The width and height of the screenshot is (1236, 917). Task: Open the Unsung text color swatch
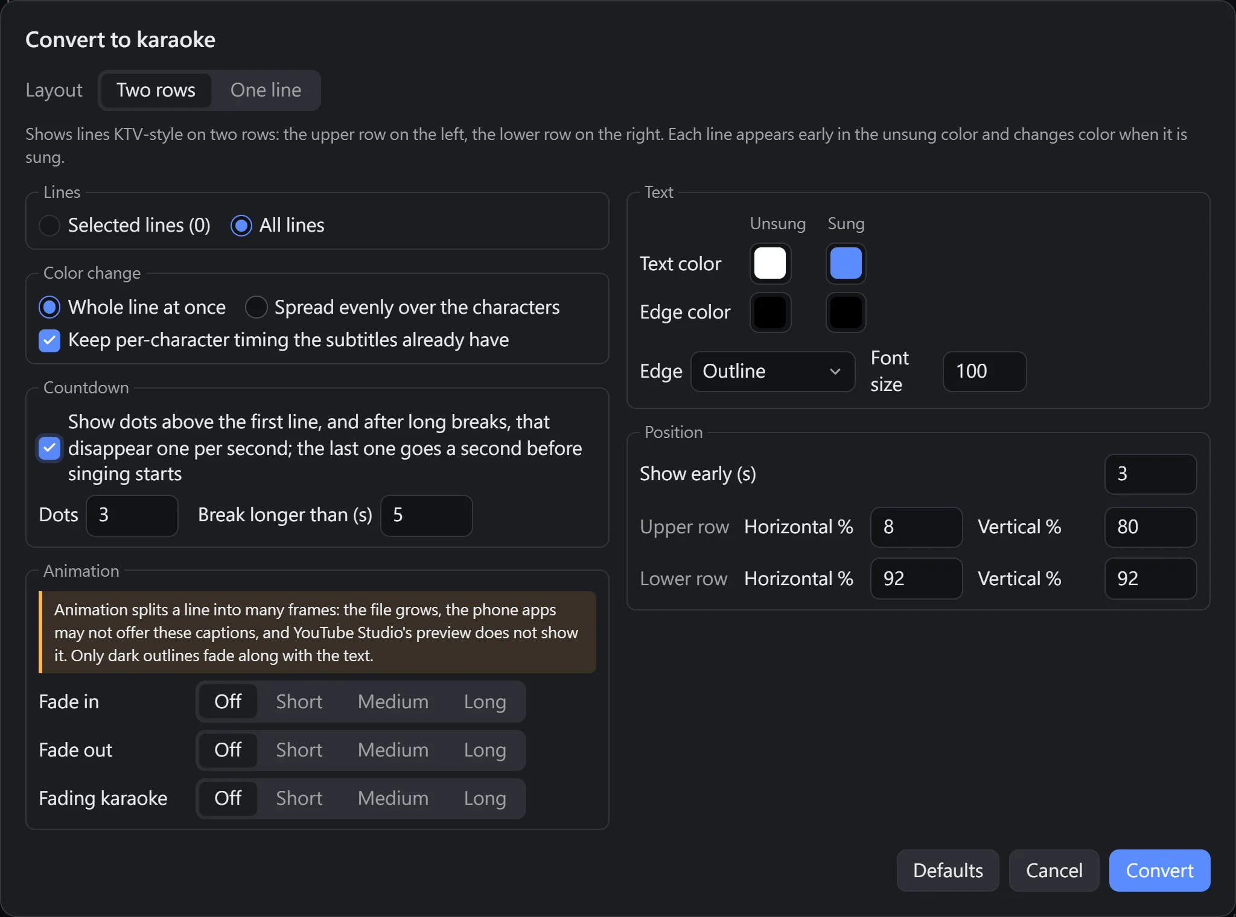[x=770, y=264]
